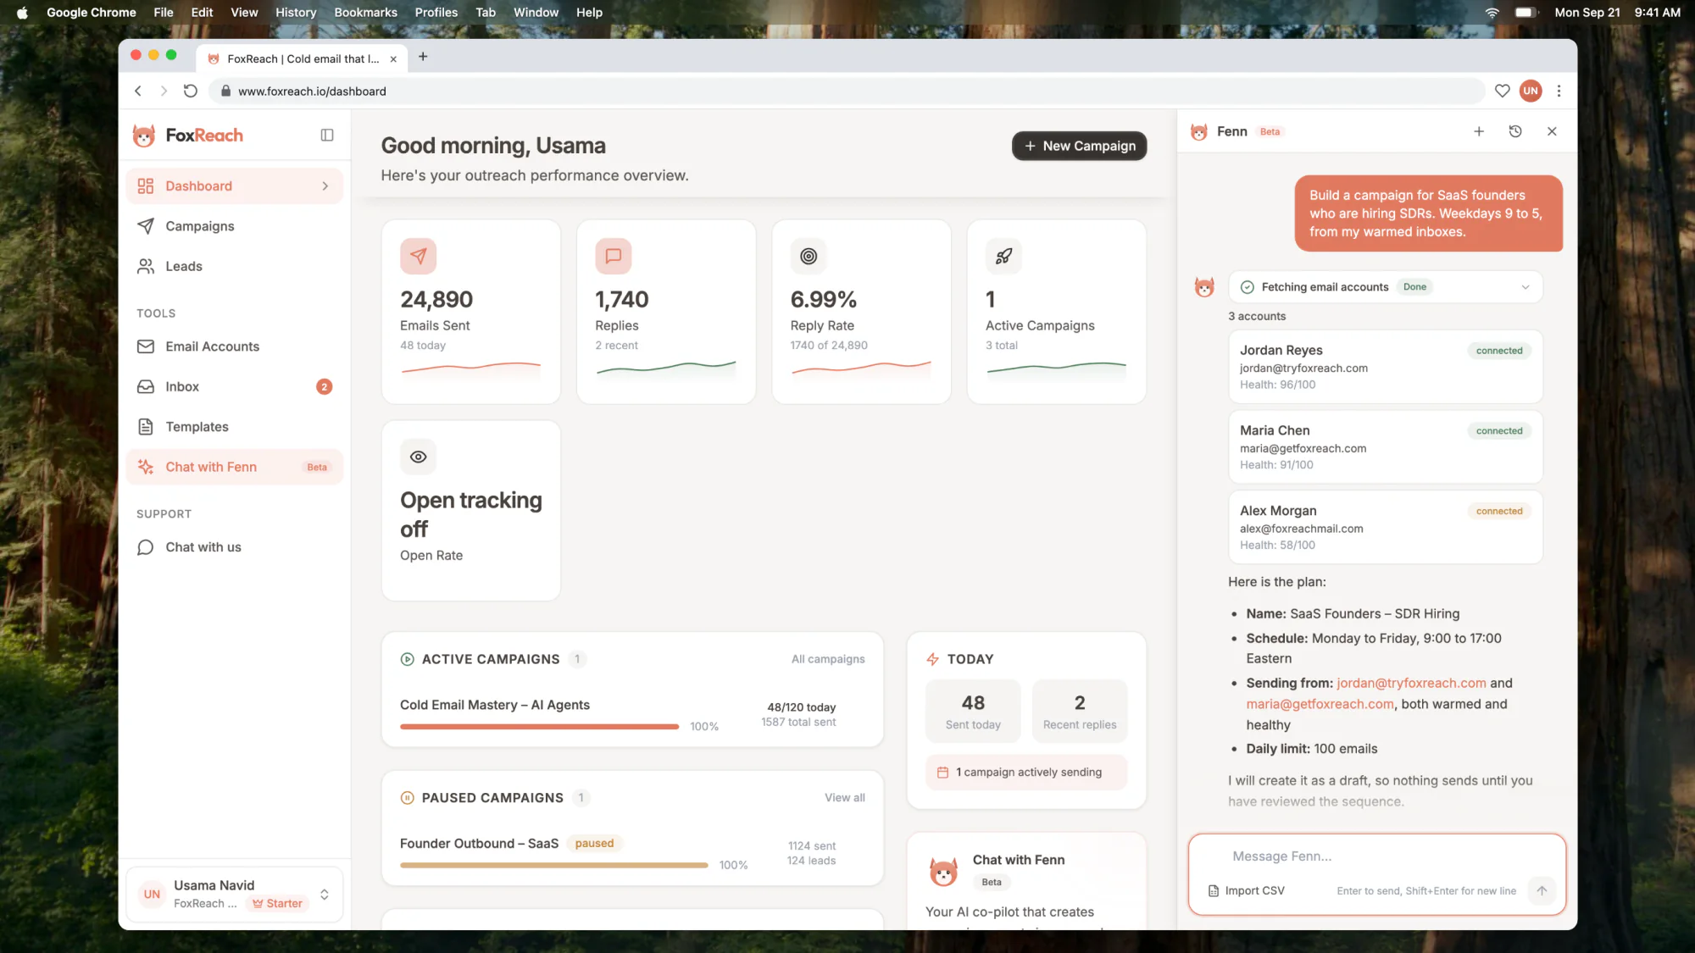This screenshot has width=1695, height=953.
Task: Open Founder Outbound – SaaS campaign
Action: [480, 844]
